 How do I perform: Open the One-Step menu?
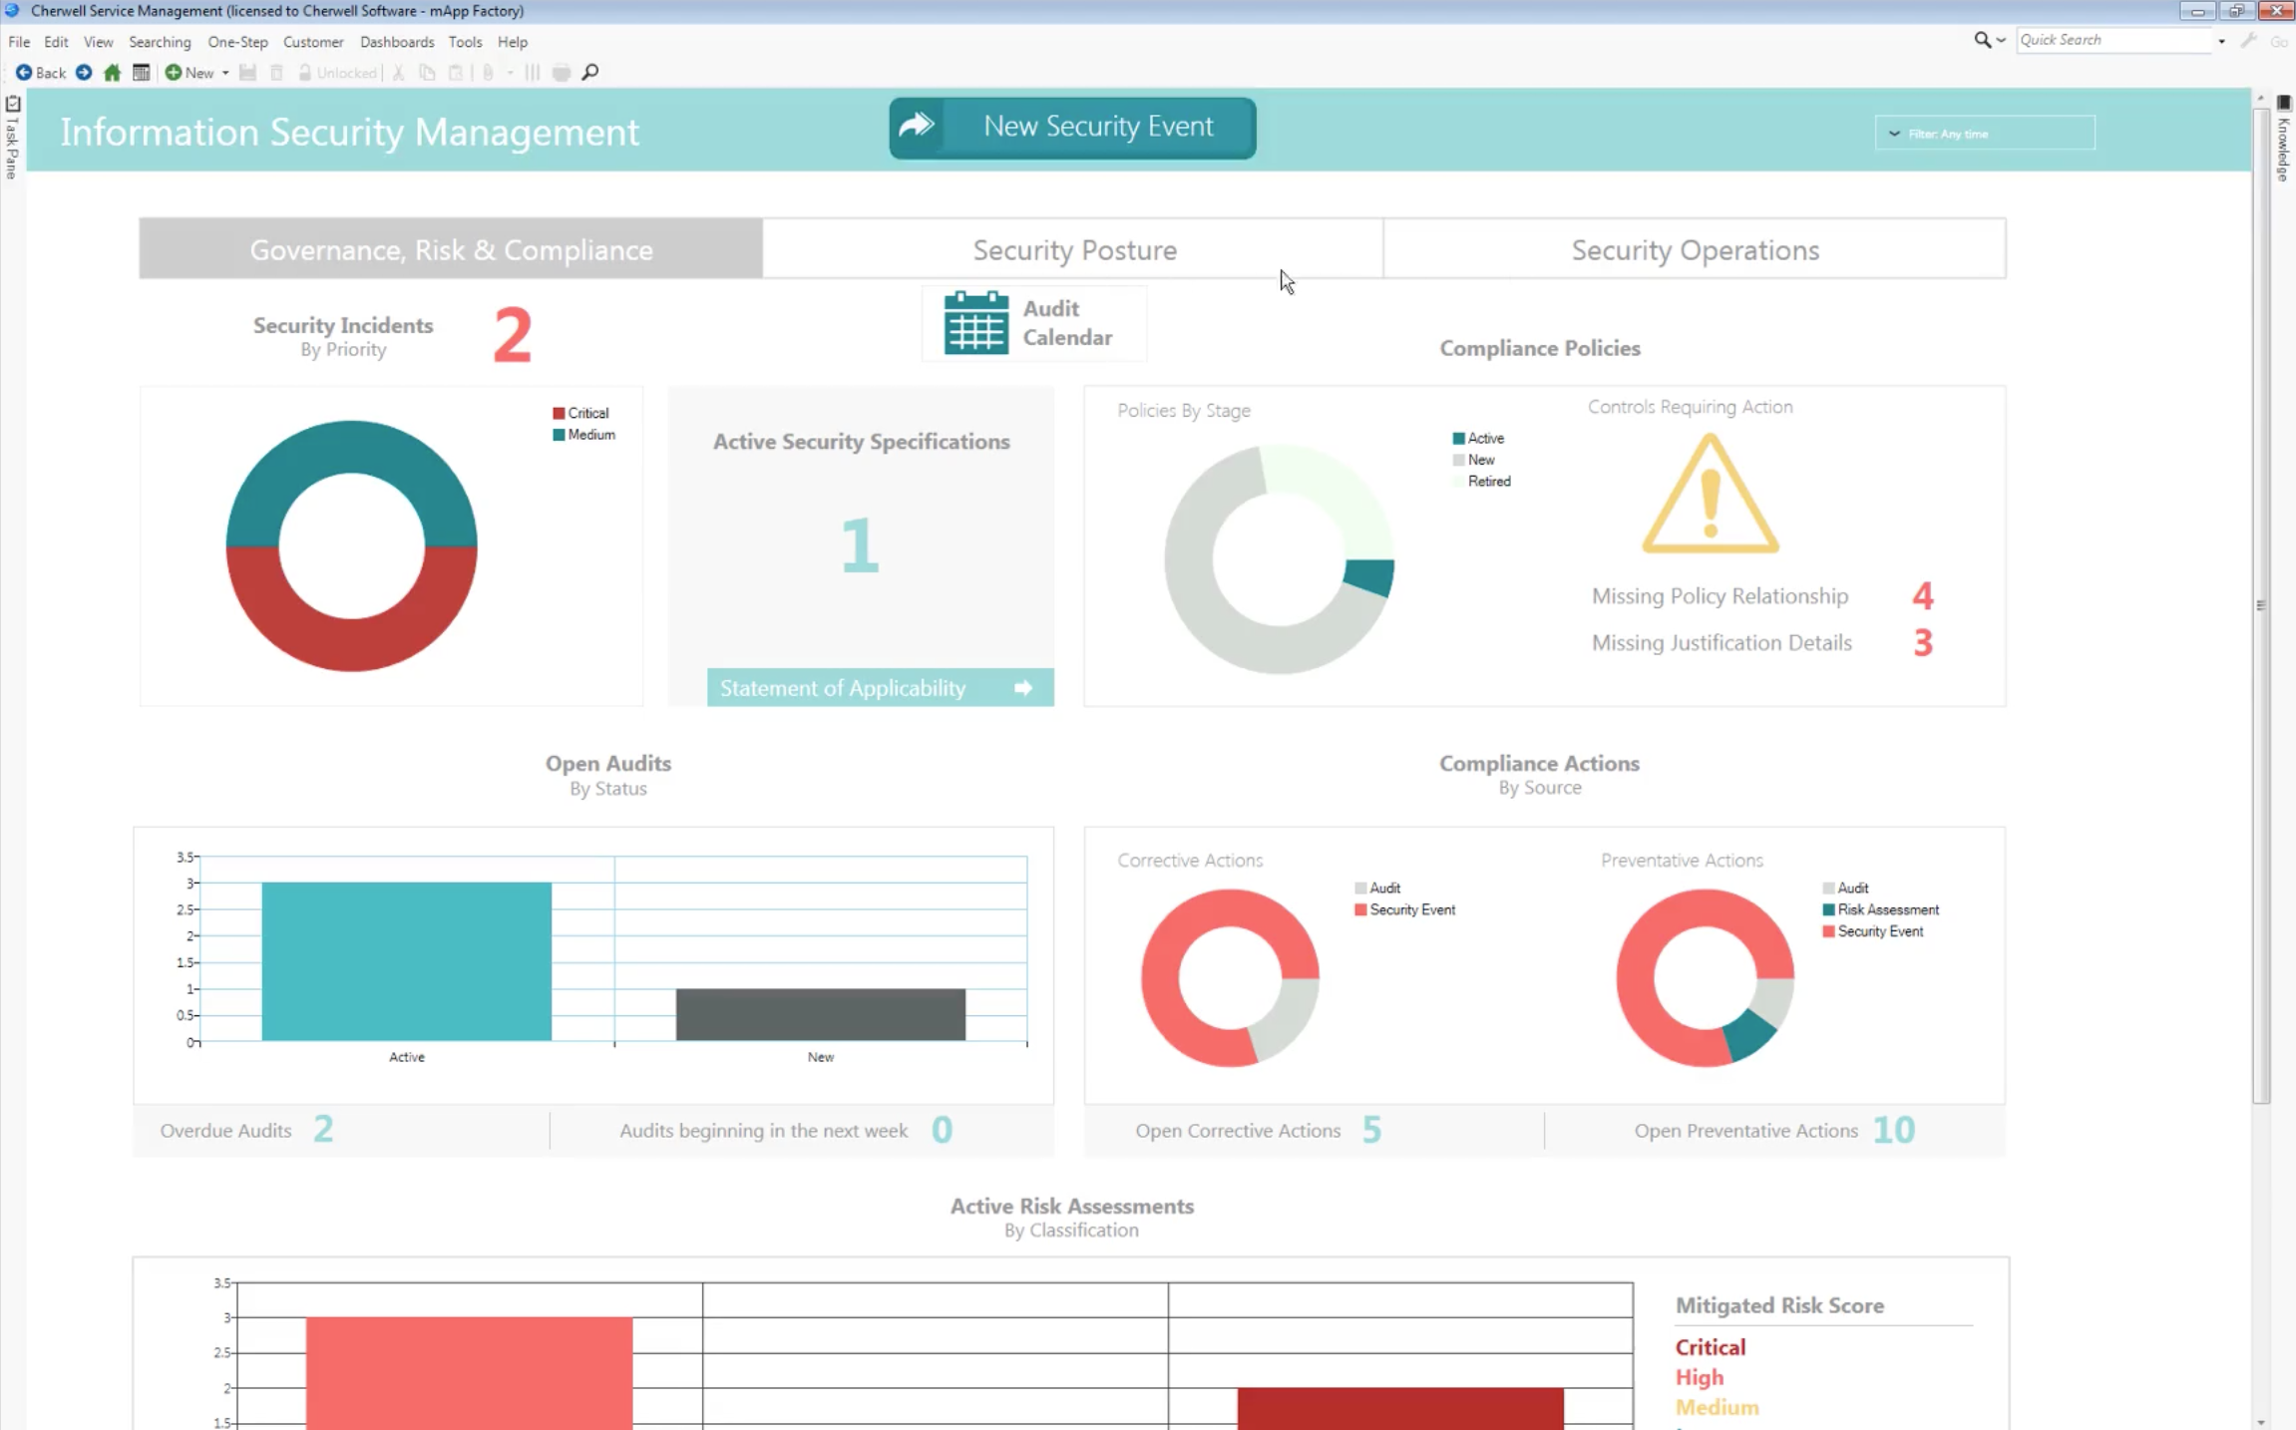pyautogui.click(x=237, y=42)
